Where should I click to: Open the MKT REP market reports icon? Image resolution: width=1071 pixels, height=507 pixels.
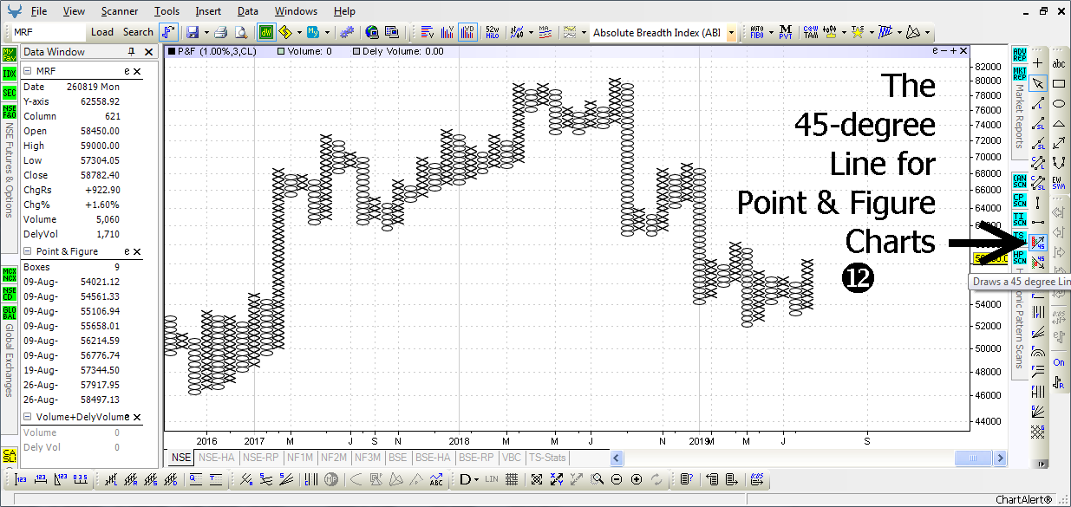tap(1019, 73)
